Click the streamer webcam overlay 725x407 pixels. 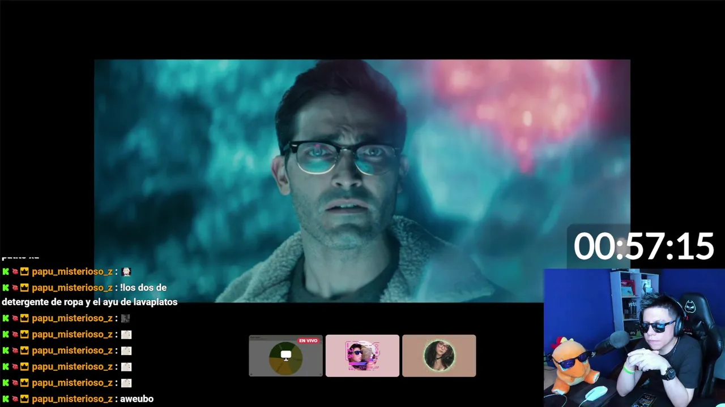(x=634, y=338)
